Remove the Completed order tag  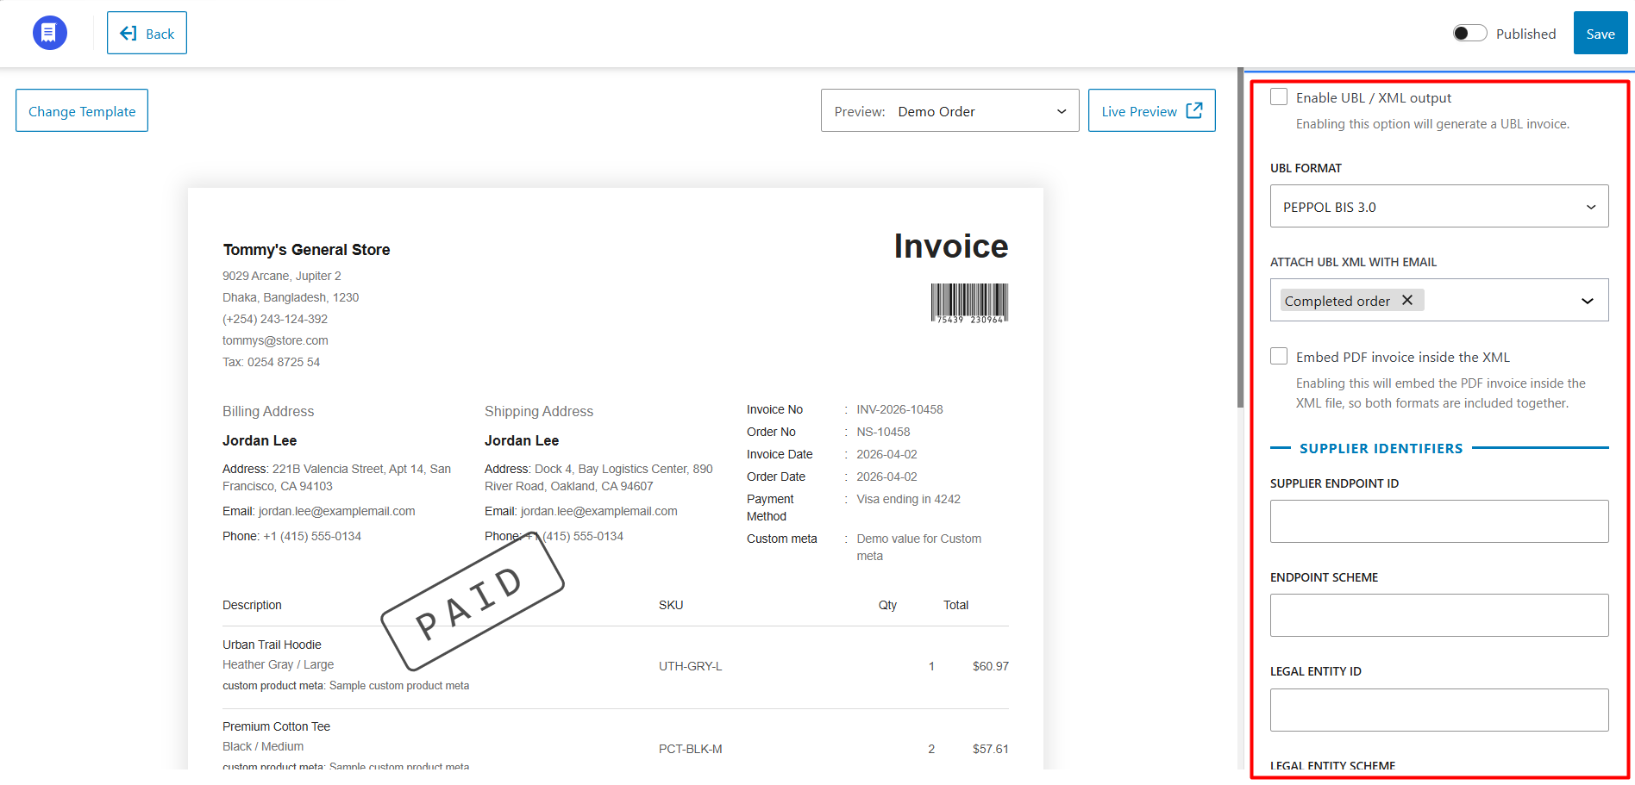point(1407,300)
